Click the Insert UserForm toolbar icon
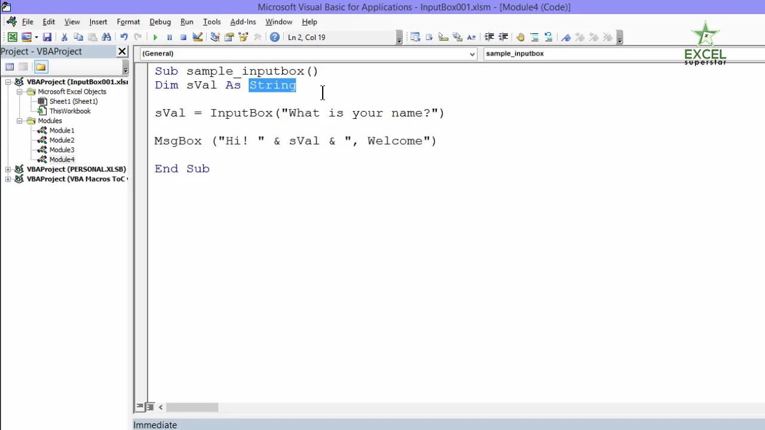 pyautogui.click(x=25, y=37)
